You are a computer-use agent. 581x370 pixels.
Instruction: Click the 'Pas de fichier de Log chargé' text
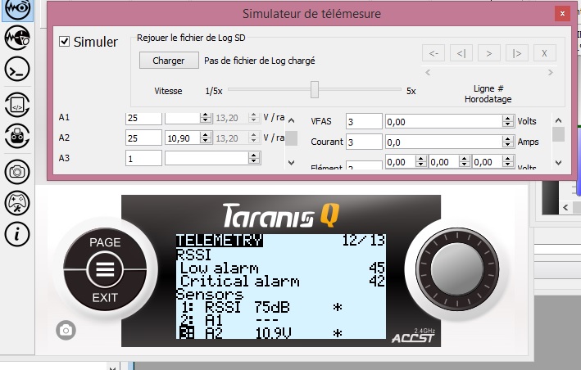[x=260, y=61]
